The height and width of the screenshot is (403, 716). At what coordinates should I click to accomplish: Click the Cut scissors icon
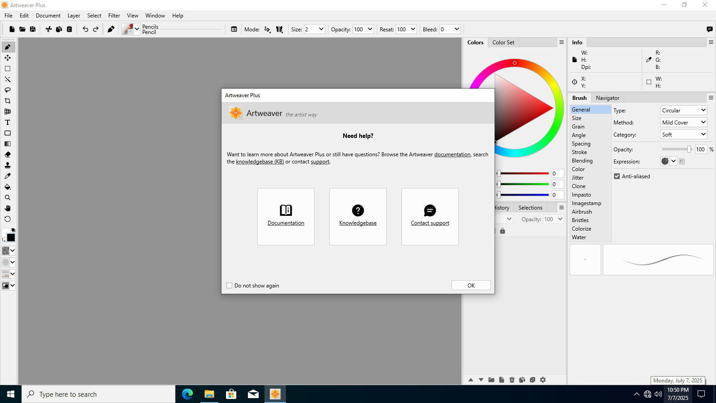(49, 29)
